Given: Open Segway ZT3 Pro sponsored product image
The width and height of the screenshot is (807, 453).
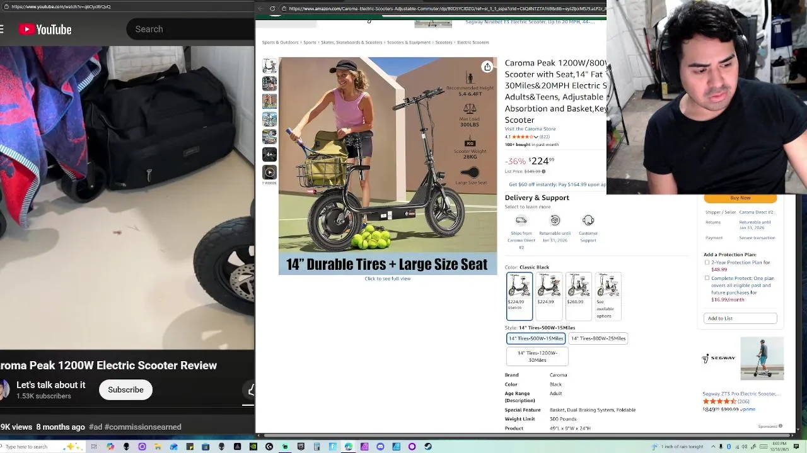Looking at the screenshot, I should [762, 359].
